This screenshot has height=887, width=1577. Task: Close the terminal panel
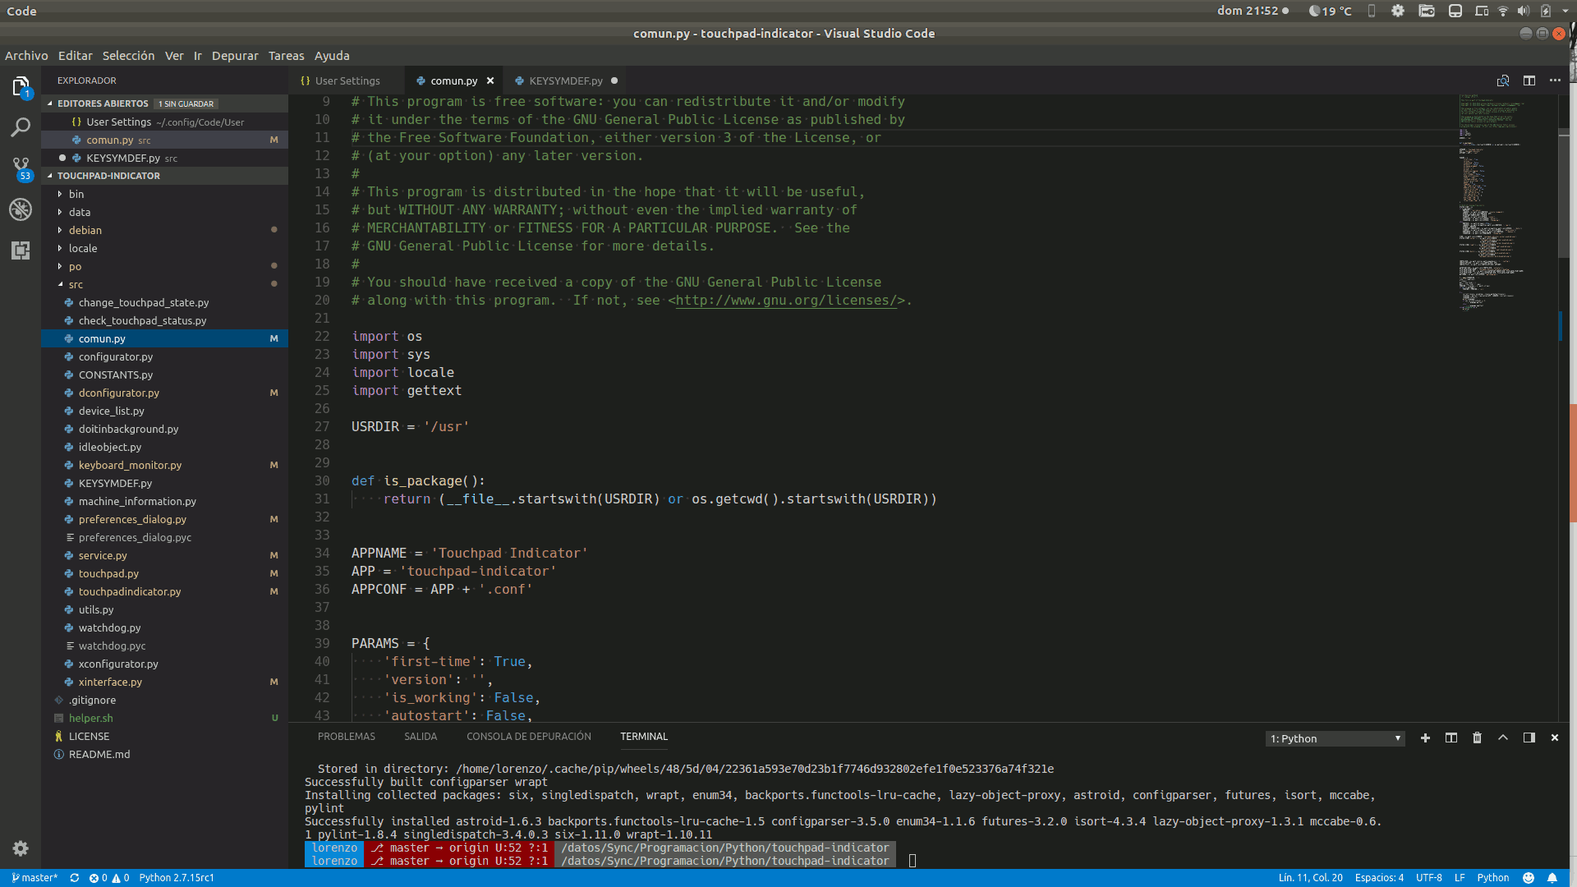[x=1555, y=738]
